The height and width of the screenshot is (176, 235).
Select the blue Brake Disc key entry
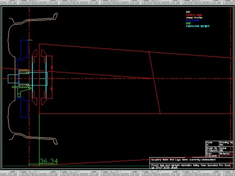tap(192, 21)
